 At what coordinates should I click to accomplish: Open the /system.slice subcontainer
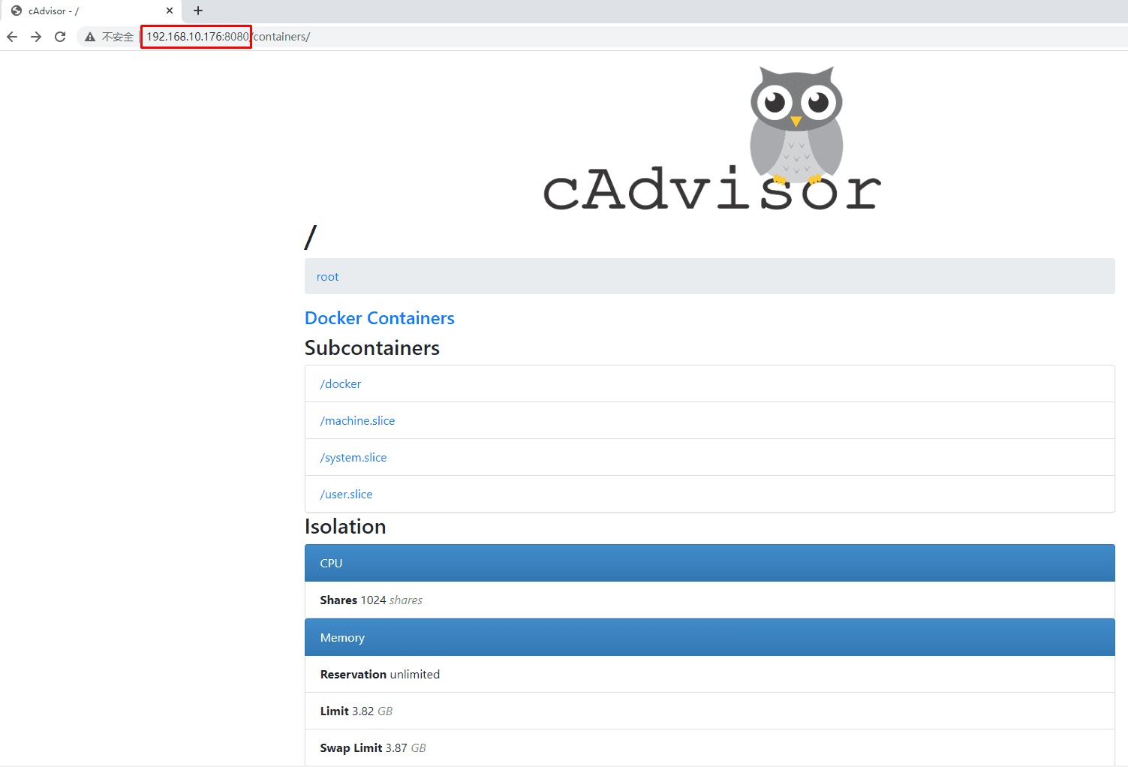point(353,458)
